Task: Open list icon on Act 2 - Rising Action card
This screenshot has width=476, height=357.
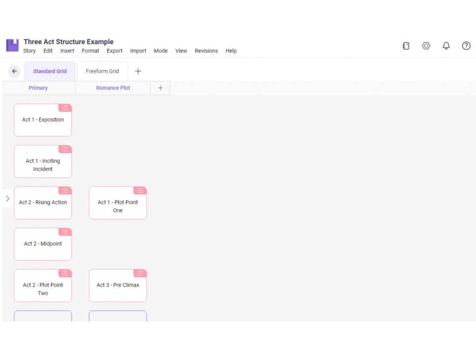Action: 65,190
